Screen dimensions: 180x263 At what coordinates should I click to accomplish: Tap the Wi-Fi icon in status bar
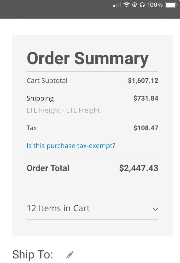point(127,5)
